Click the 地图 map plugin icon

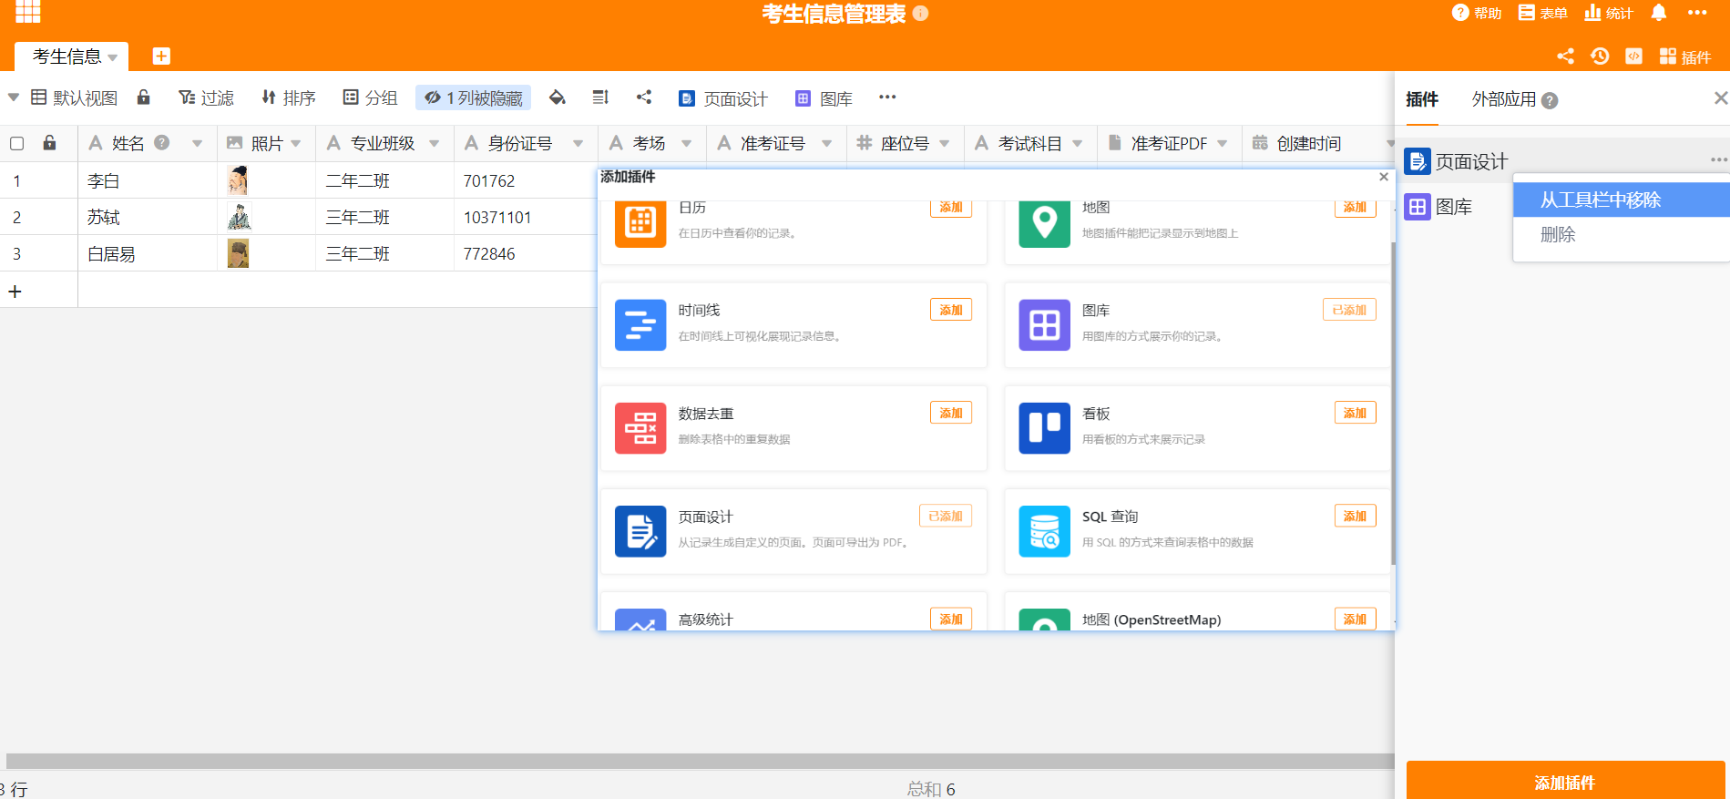click(1044, 223)
